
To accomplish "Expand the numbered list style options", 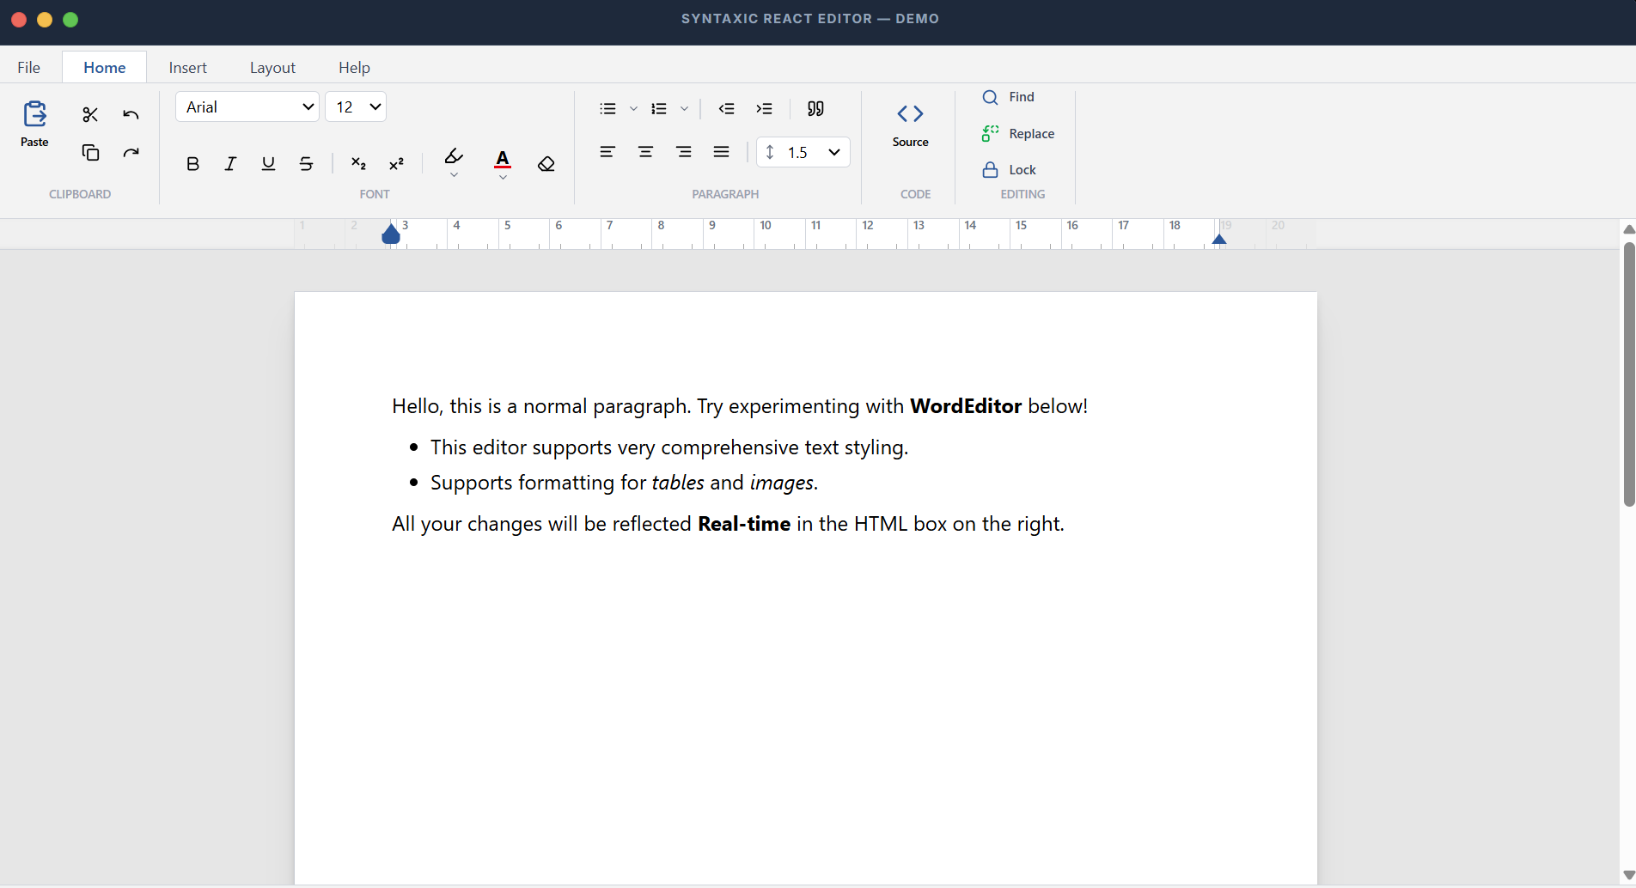I will [684, 109].
